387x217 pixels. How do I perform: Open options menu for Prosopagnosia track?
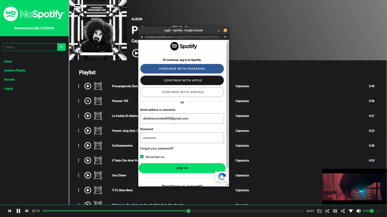(79, 86)
